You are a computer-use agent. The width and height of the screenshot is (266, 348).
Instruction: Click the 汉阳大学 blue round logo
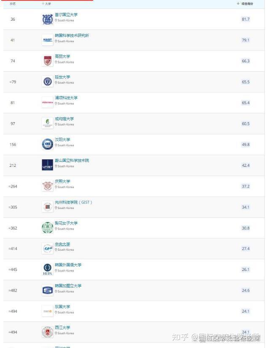[x=47, y=144]
